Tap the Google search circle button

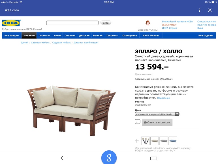(x=109, y=157)
